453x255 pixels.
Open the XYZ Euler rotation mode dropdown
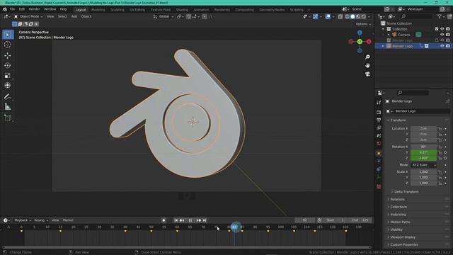tap(424, 165)
